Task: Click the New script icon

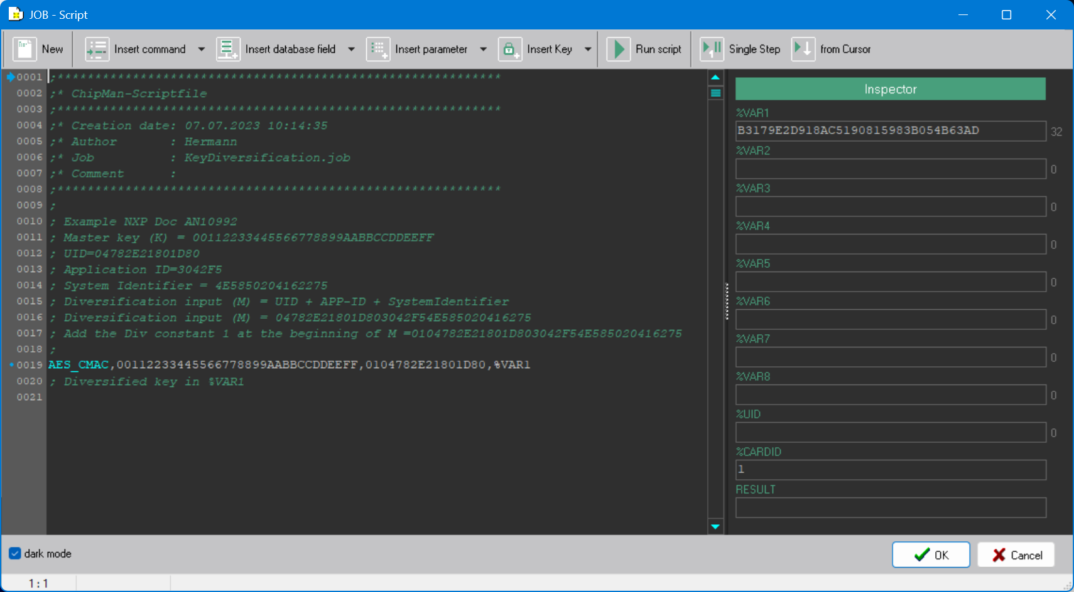Action: 24,49
